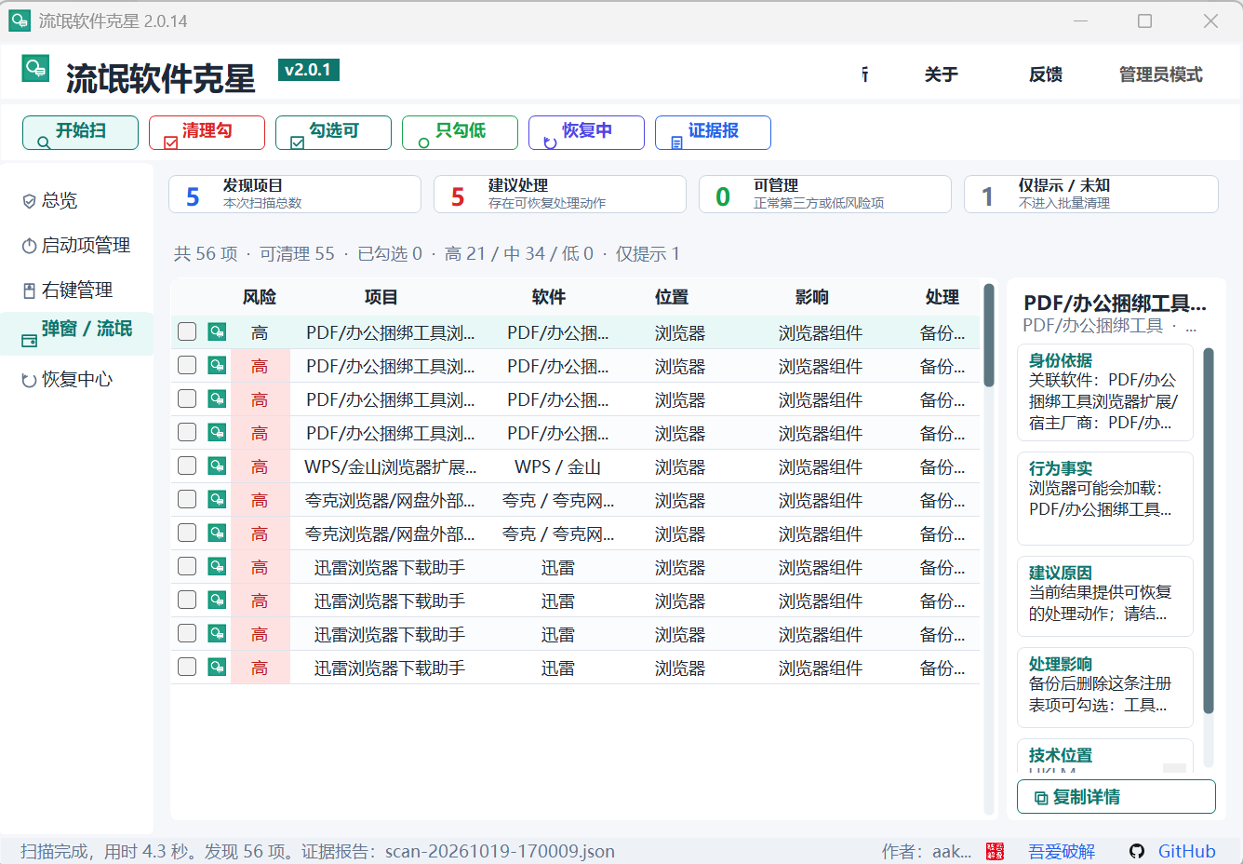Viewport: 1243px width, 864px height.
Task: Check the second PDF/办公捆绑工具 row checkbox
Action: pos(187,365)
